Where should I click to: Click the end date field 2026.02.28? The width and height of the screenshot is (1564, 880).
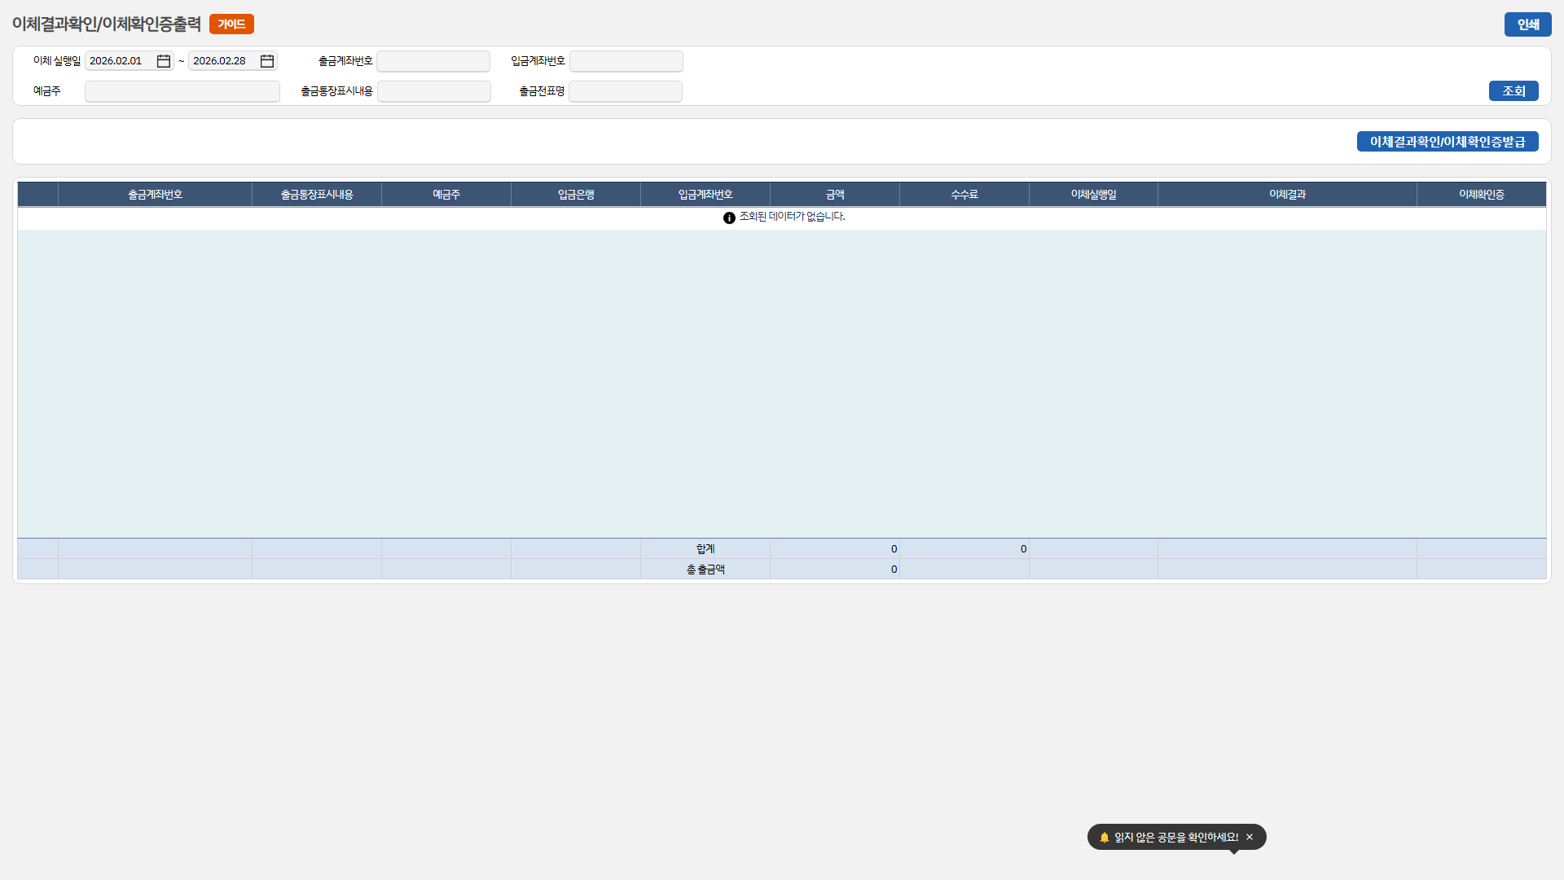(x=223, y=61)
